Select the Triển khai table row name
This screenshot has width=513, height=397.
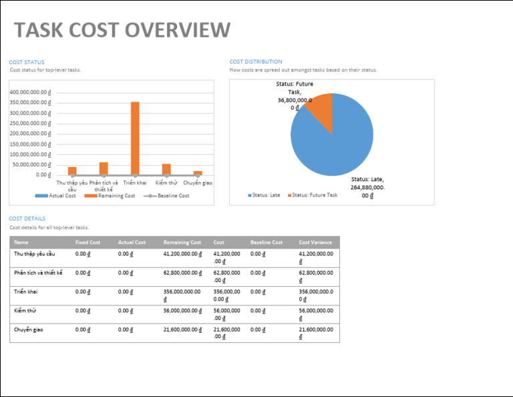tap(25, 291)
